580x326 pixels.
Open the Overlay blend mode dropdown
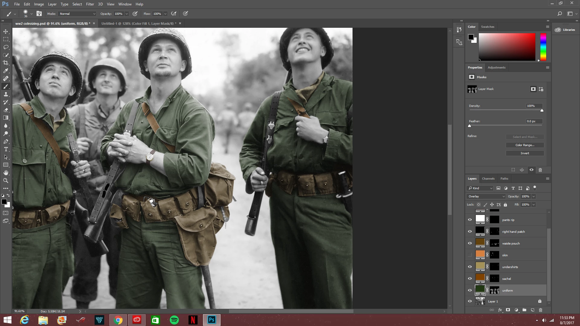point(486,197)
